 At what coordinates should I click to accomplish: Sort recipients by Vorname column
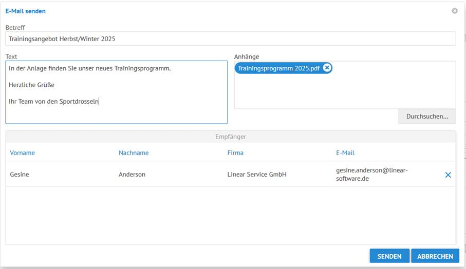22,152
